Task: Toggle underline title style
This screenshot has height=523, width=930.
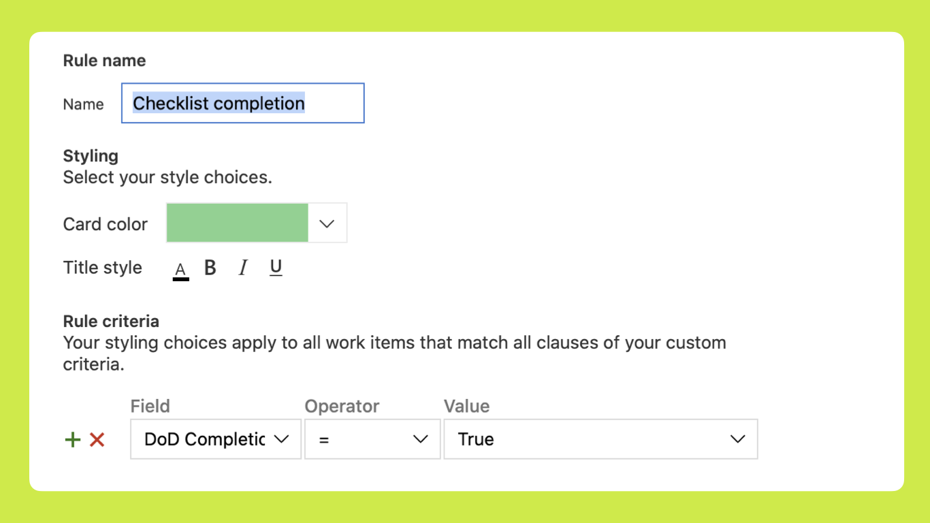Action: (x=276, y=268)
